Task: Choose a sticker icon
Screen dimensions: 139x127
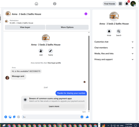Action: click(14, 117)
